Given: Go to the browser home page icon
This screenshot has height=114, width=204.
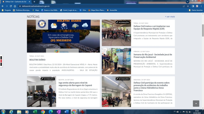Looking at the screenshot, I should pos(15,6).
